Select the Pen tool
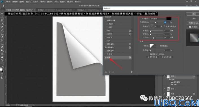 (2, 47)
